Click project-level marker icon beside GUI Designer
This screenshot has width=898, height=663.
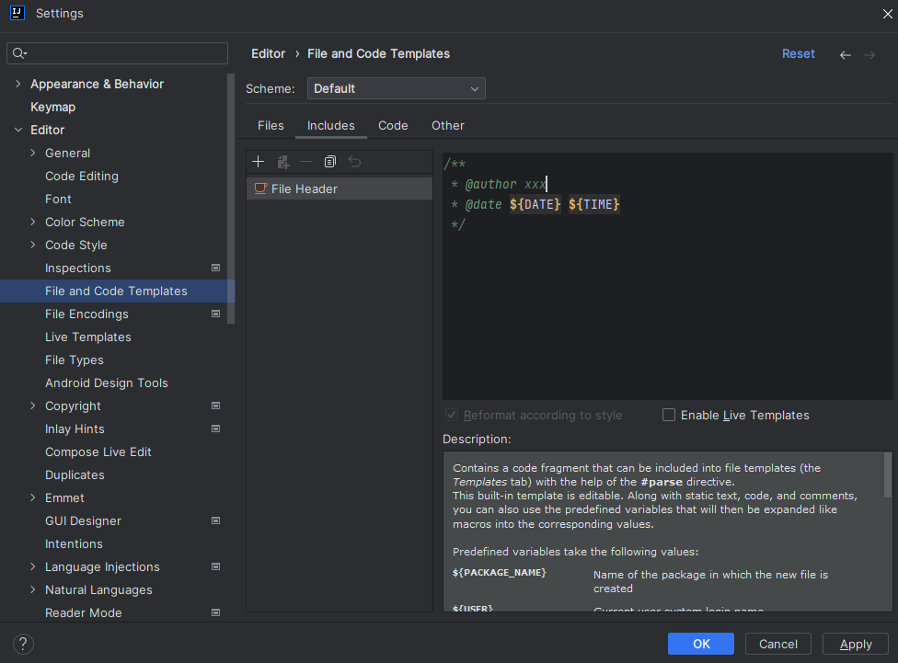[216, 521]
